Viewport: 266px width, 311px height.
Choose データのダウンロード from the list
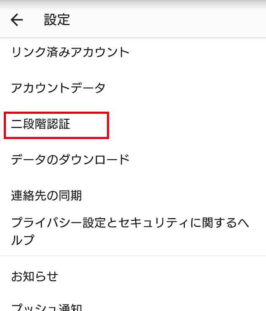pos(70,160)
